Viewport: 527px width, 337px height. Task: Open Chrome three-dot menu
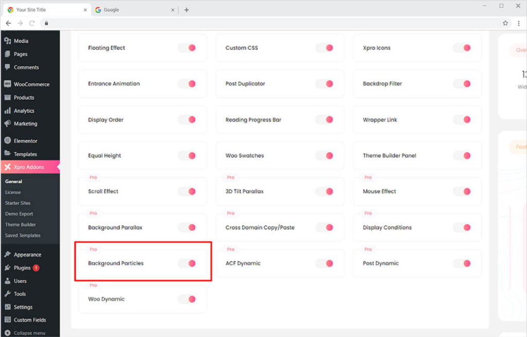(x=518, y=23)
